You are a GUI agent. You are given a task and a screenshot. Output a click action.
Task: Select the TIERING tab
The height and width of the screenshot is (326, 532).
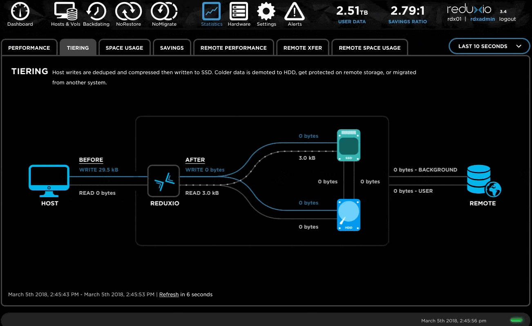78,48
